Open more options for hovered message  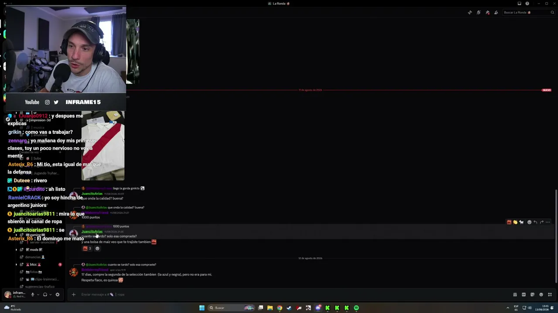pyautogui.click(x=548, y=222)
